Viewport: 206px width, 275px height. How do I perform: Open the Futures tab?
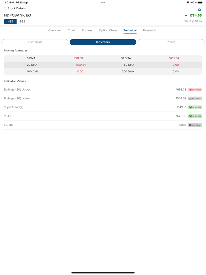(87, 30)
